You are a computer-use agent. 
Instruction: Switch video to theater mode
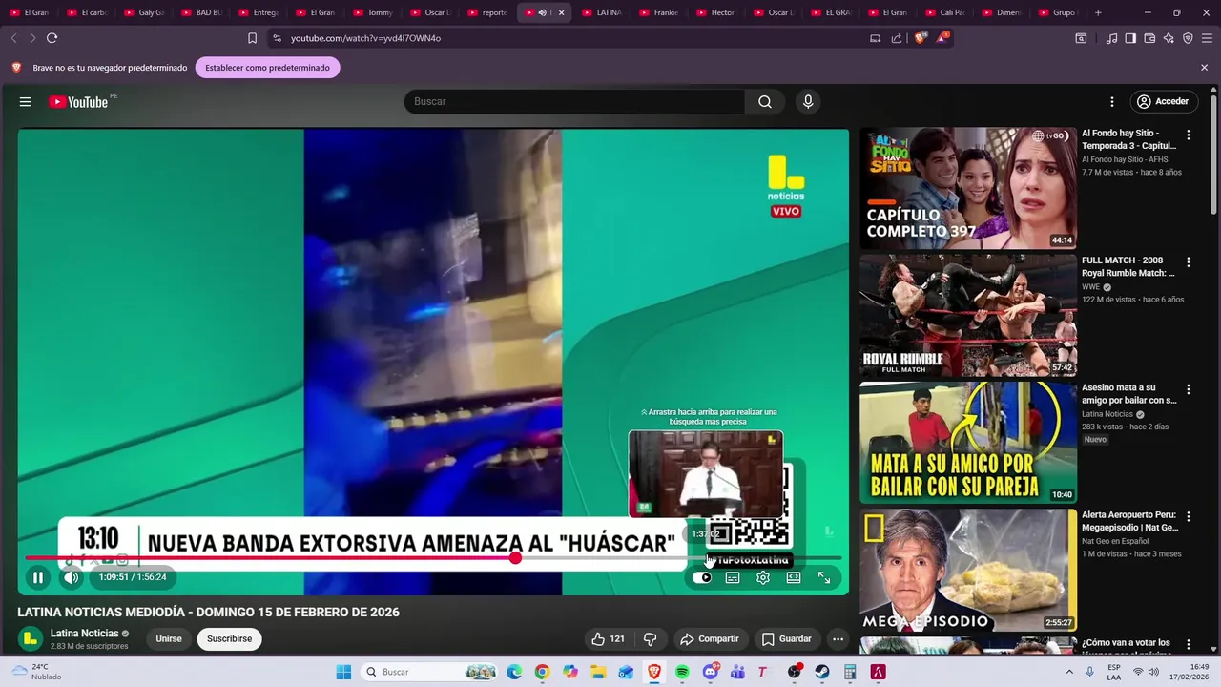pos(794,577)
